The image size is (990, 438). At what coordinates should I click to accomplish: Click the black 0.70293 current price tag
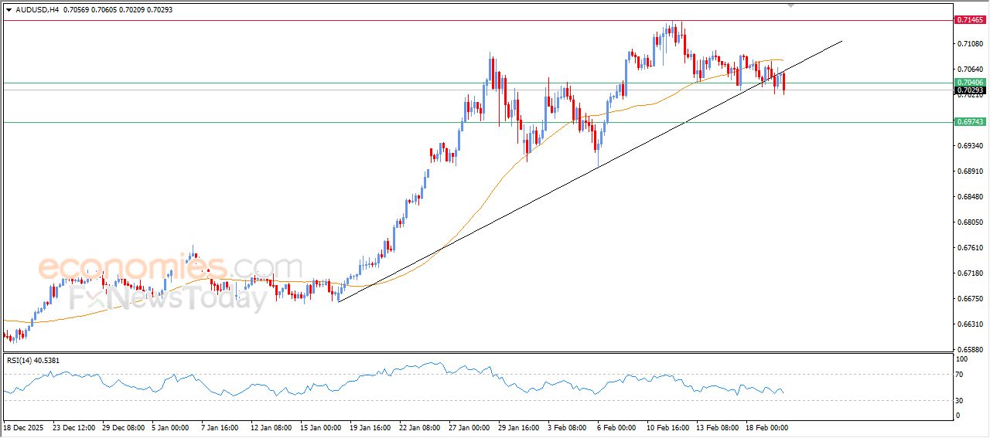pos(969,90)
